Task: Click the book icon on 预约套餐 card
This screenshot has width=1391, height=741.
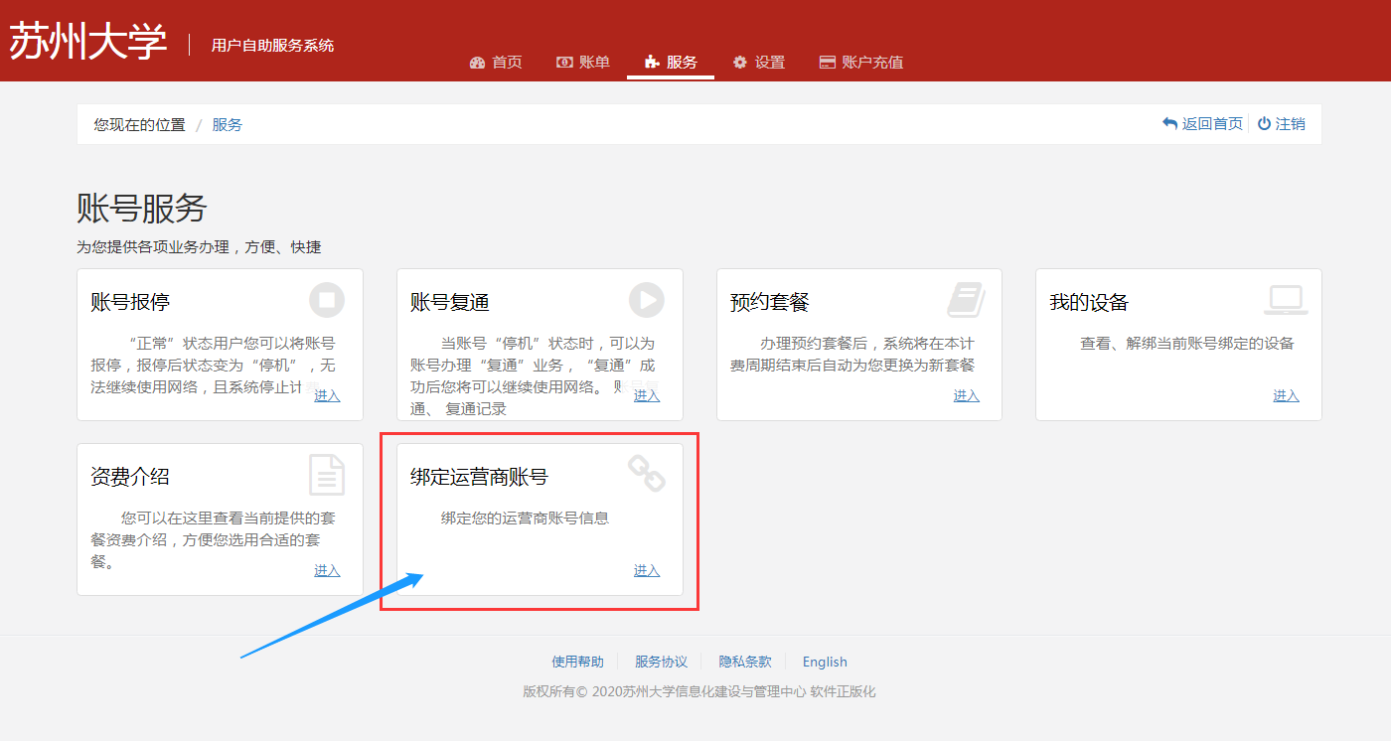Action: 966,299
